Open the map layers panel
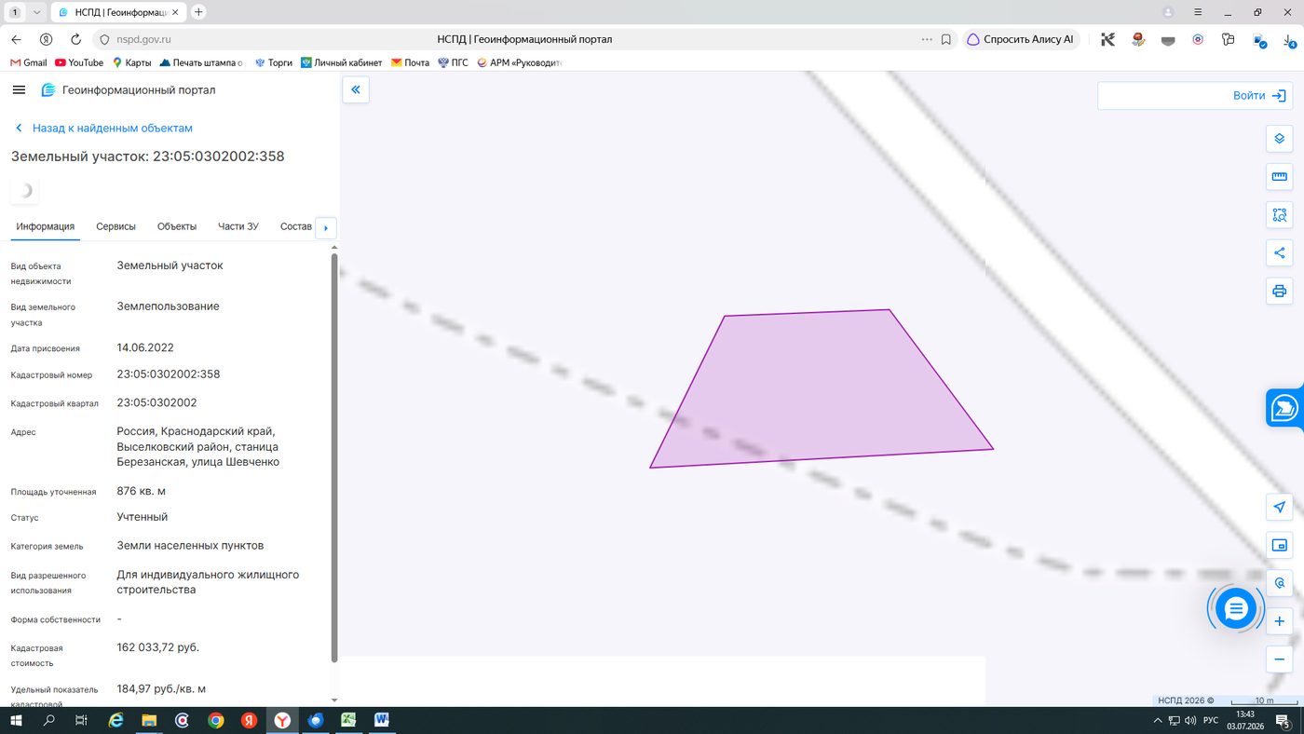 [1280, 139]
